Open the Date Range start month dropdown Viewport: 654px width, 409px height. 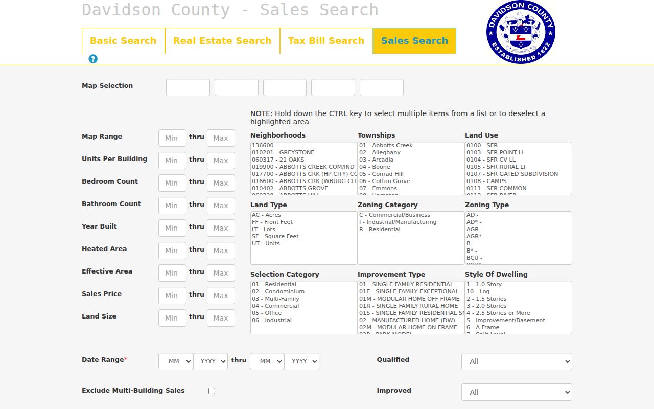[176, 361]
